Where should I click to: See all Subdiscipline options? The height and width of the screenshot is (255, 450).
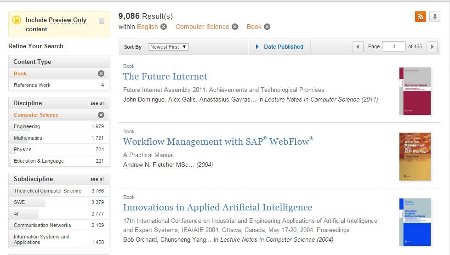point(97,179)
